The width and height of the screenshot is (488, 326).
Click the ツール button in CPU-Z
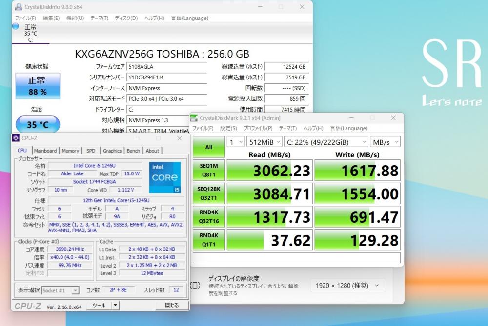tap(99, 306)
